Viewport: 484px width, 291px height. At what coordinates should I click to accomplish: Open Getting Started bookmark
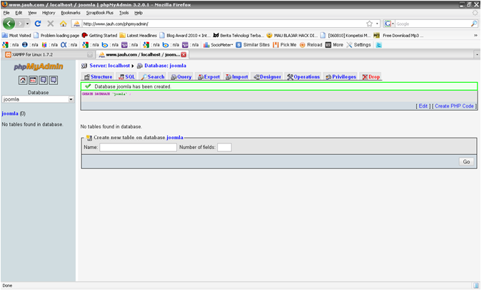coord(100,36)
